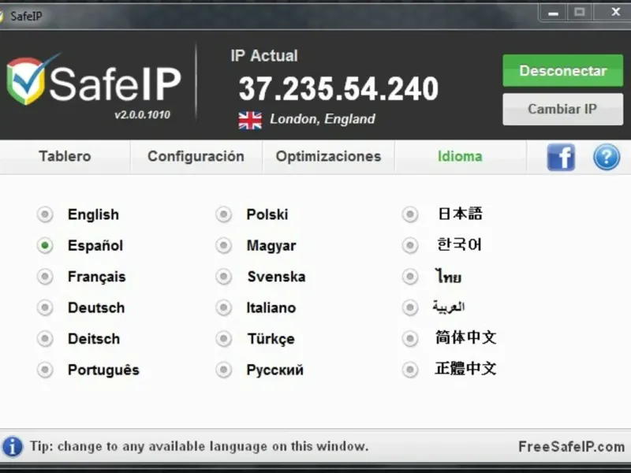This screenshot has width=631, height=473.
Task: Click the tip text in status bar
Action: (200, 446)
